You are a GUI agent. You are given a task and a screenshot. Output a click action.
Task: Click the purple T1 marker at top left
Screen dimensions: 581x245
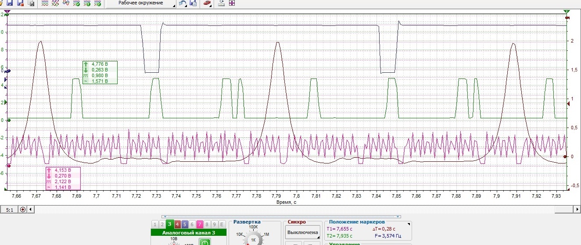coord(8,12)
